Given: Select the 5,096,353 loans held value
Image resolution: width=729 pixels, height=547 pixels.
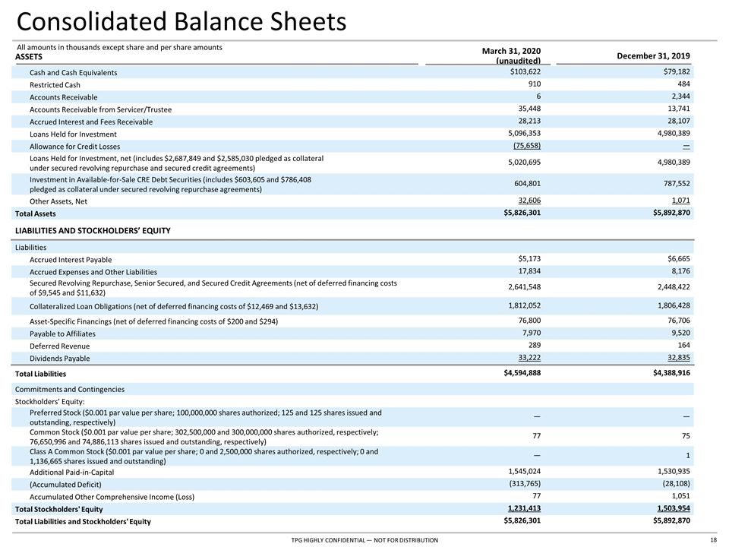Looking at the screenshot, I should coord(525,134).
